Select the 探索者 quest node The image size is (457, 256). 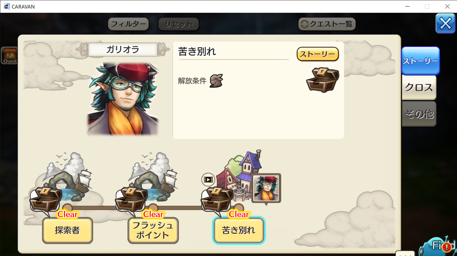pos(67,230)
